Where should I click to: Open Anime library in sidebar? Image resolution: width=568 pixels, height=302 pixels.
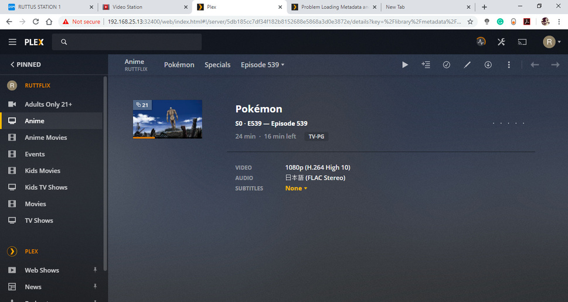pyautogui.click(x=52, y=121)
